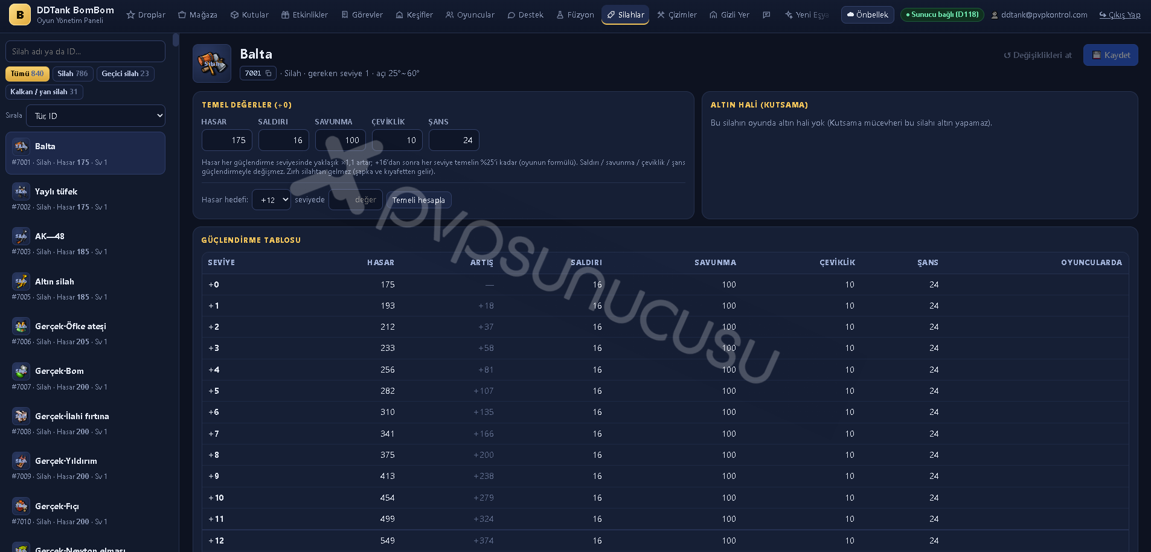Click the Kaydet save button

[x=1111, y=55]
